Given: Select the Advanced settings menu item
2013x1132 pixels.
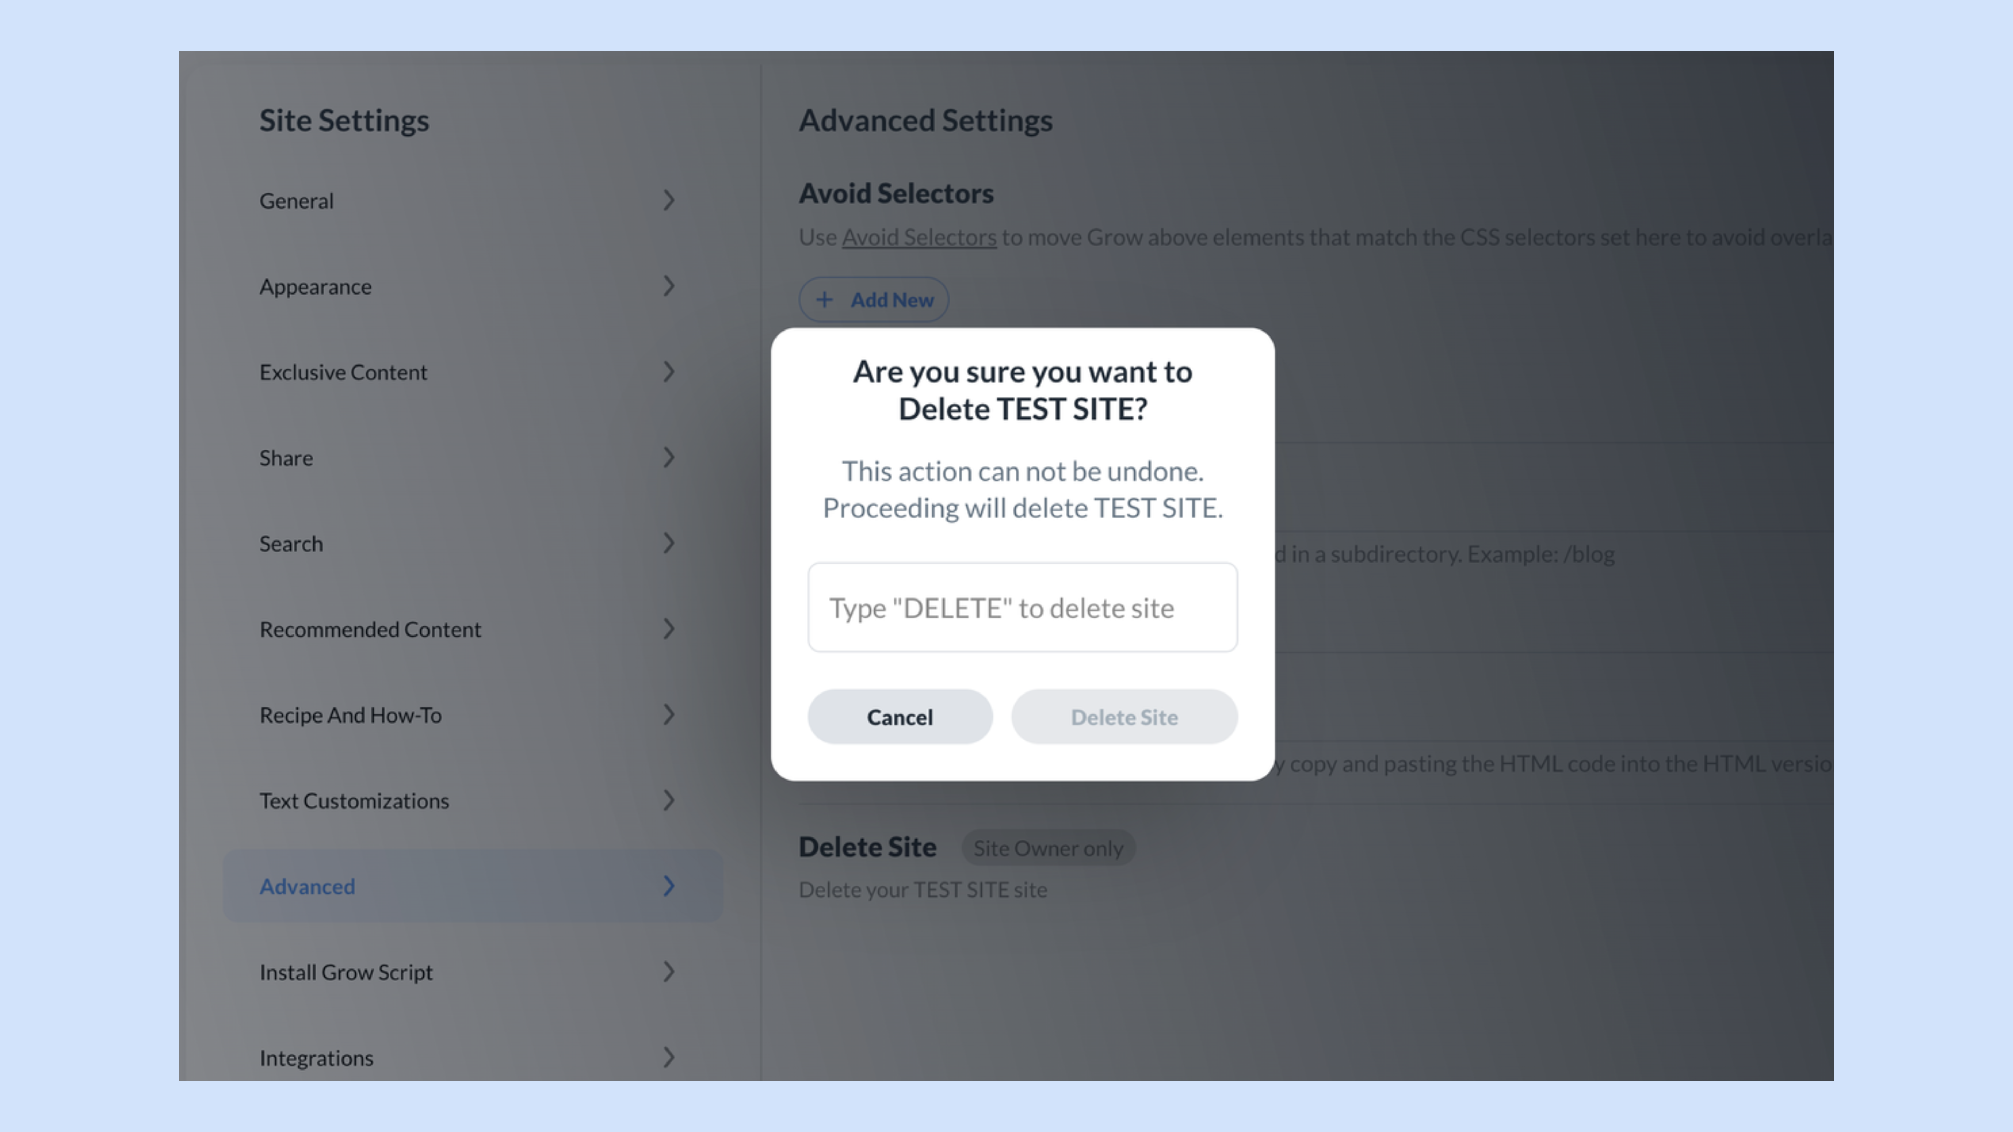Looking at the screenshot, I should [472, 886].
